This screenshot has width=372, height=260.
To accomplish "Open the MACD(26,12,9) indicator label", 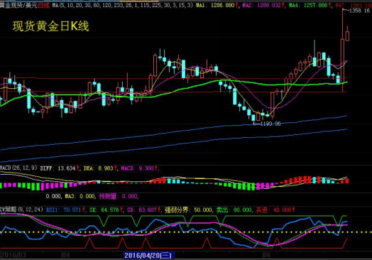I will point(18,168).
